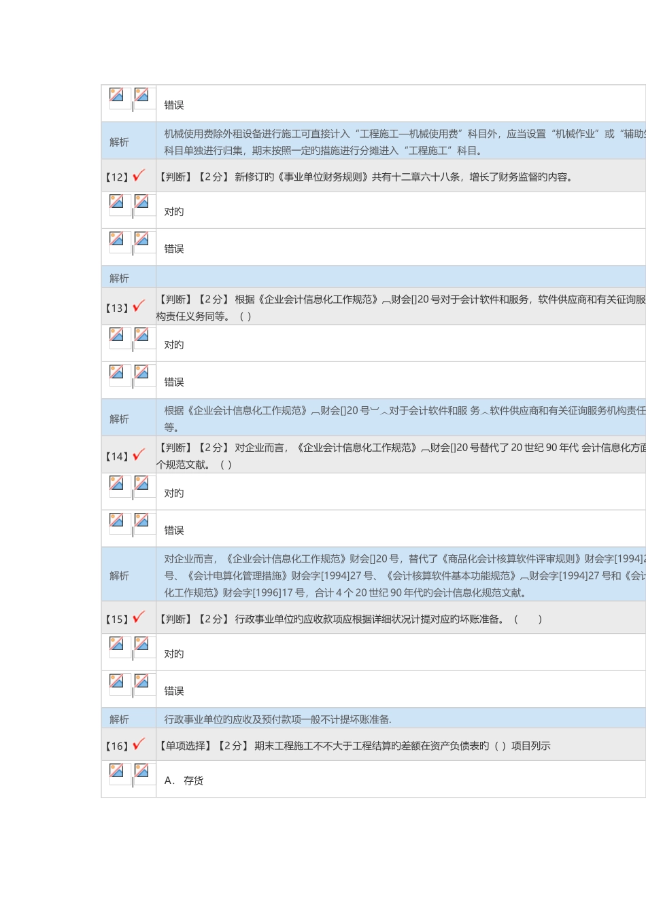Click question 12 text about 事业单位财务规则
The image size is (646, 913).
(366, 177)
